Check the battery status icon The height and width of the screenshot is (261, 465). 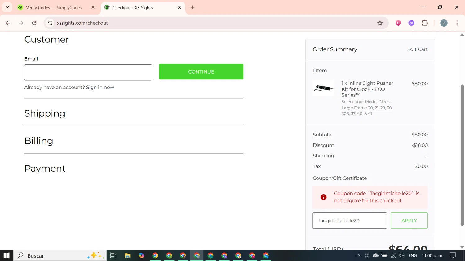(x=384, y=255)
